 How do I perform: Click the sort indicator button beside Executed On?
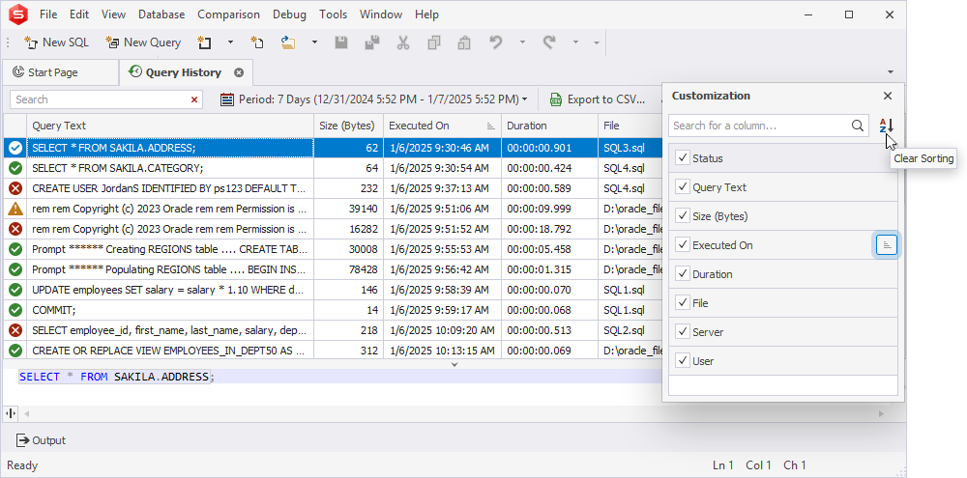pyautogui.click(x=886, y=245)
